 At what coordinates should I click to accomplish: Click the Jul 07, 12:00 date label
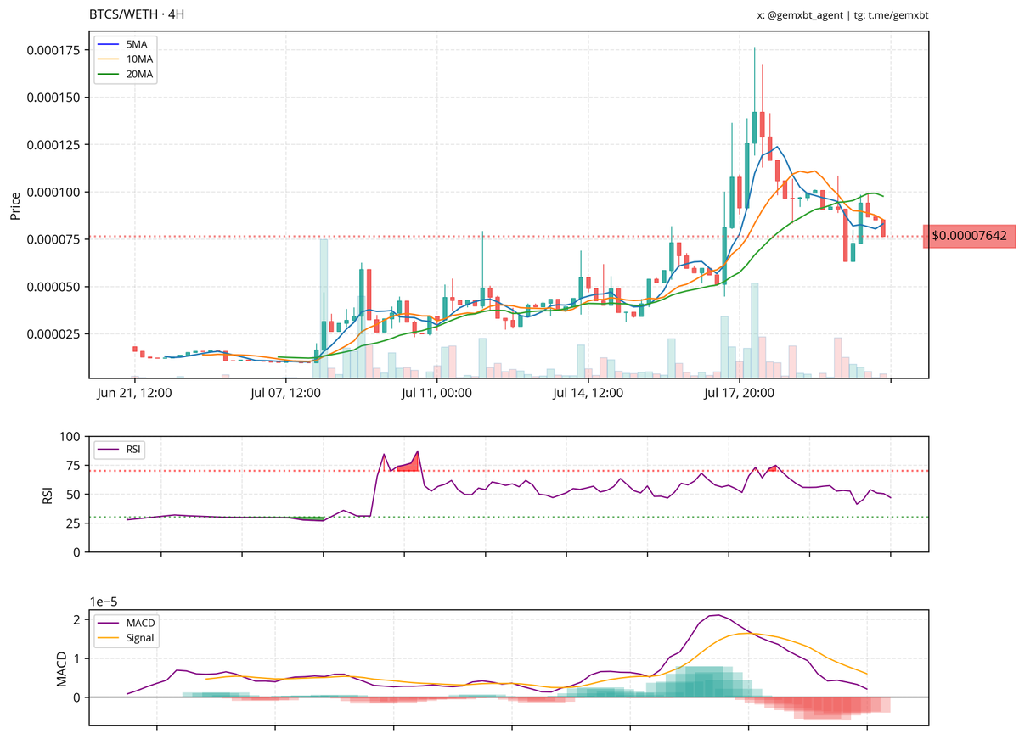pos(286,393)
